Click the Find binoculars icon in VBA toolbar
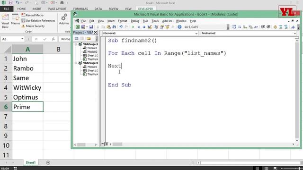This screenshot has width=303, height=170. coord(114,27)
